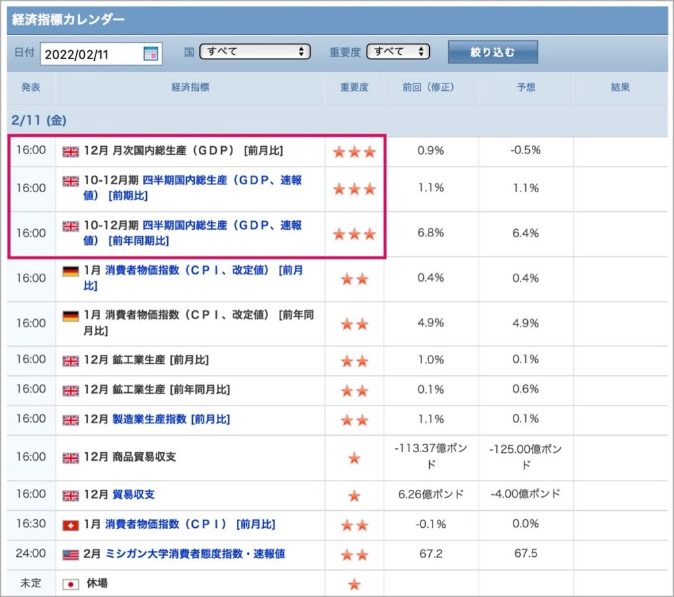Viewport: 674px width, 597px height.
Task: Open 四半期国内総生産 [前年同期比] link
Action: (x=193, y=233)
